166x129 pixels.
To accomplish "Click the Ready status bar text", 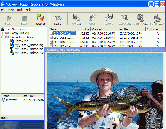I will coord(4,118).
